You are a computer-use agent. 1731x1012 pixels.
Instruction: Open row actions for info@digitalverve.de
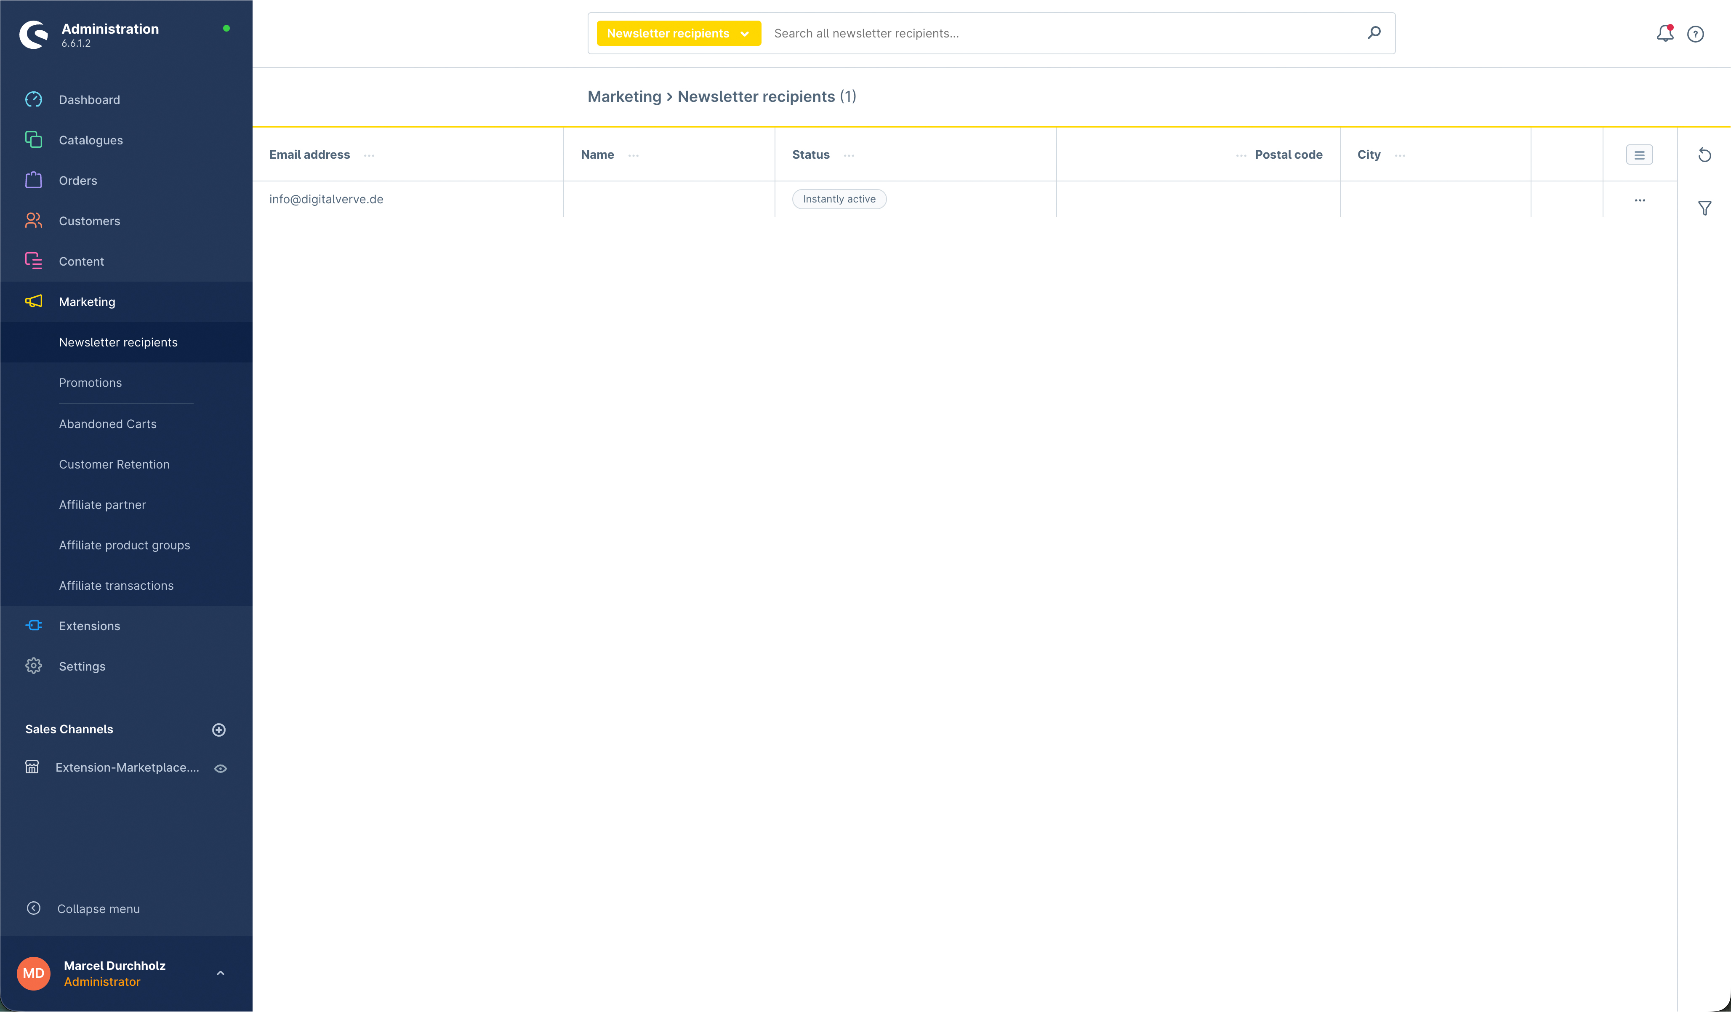(x=1640, y=200)
